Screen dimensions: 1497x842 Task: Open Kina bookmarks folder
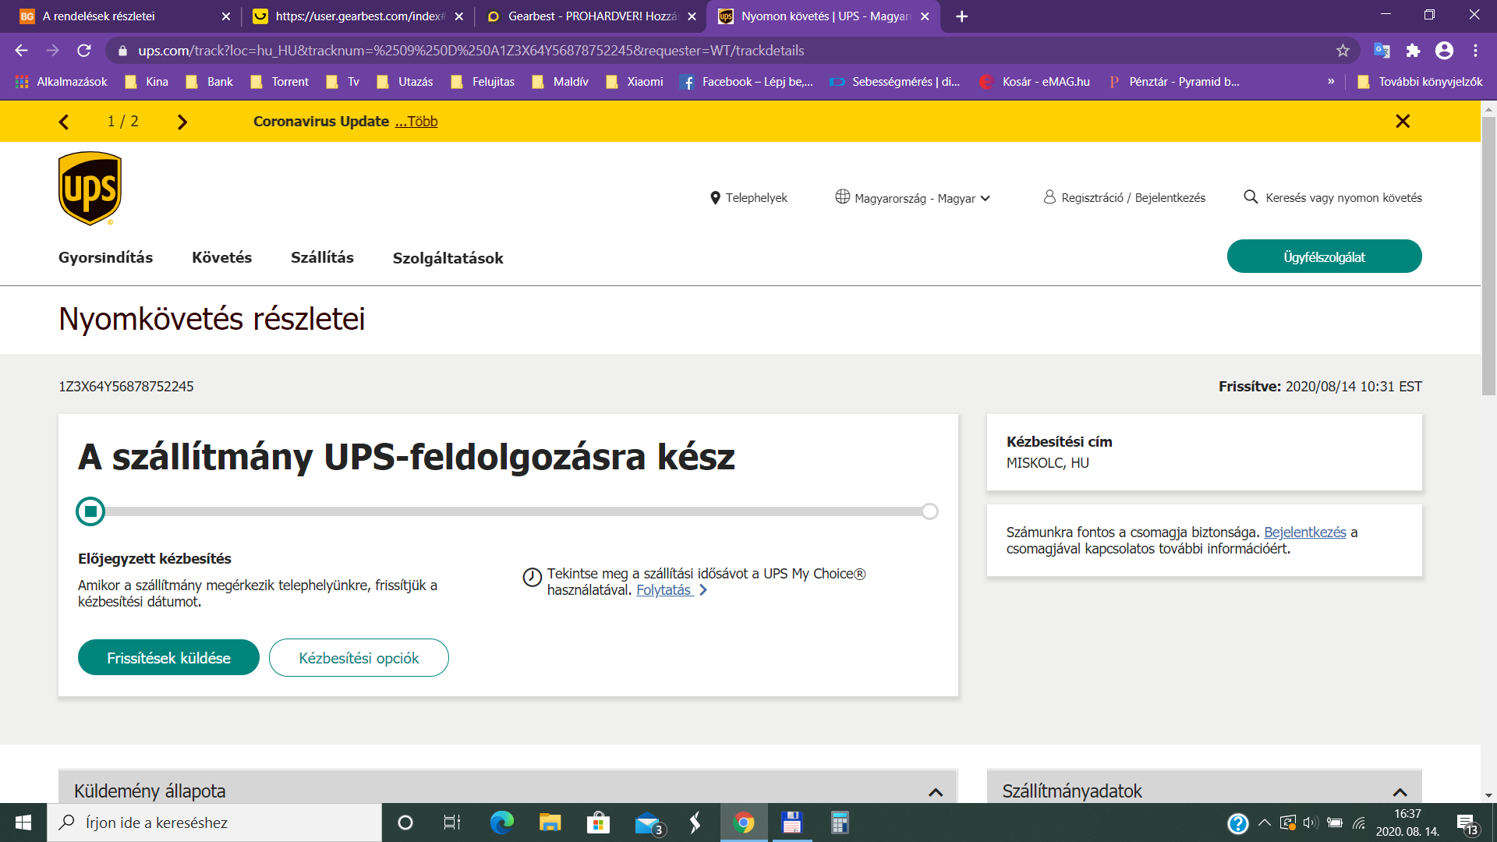coord(147,82)
